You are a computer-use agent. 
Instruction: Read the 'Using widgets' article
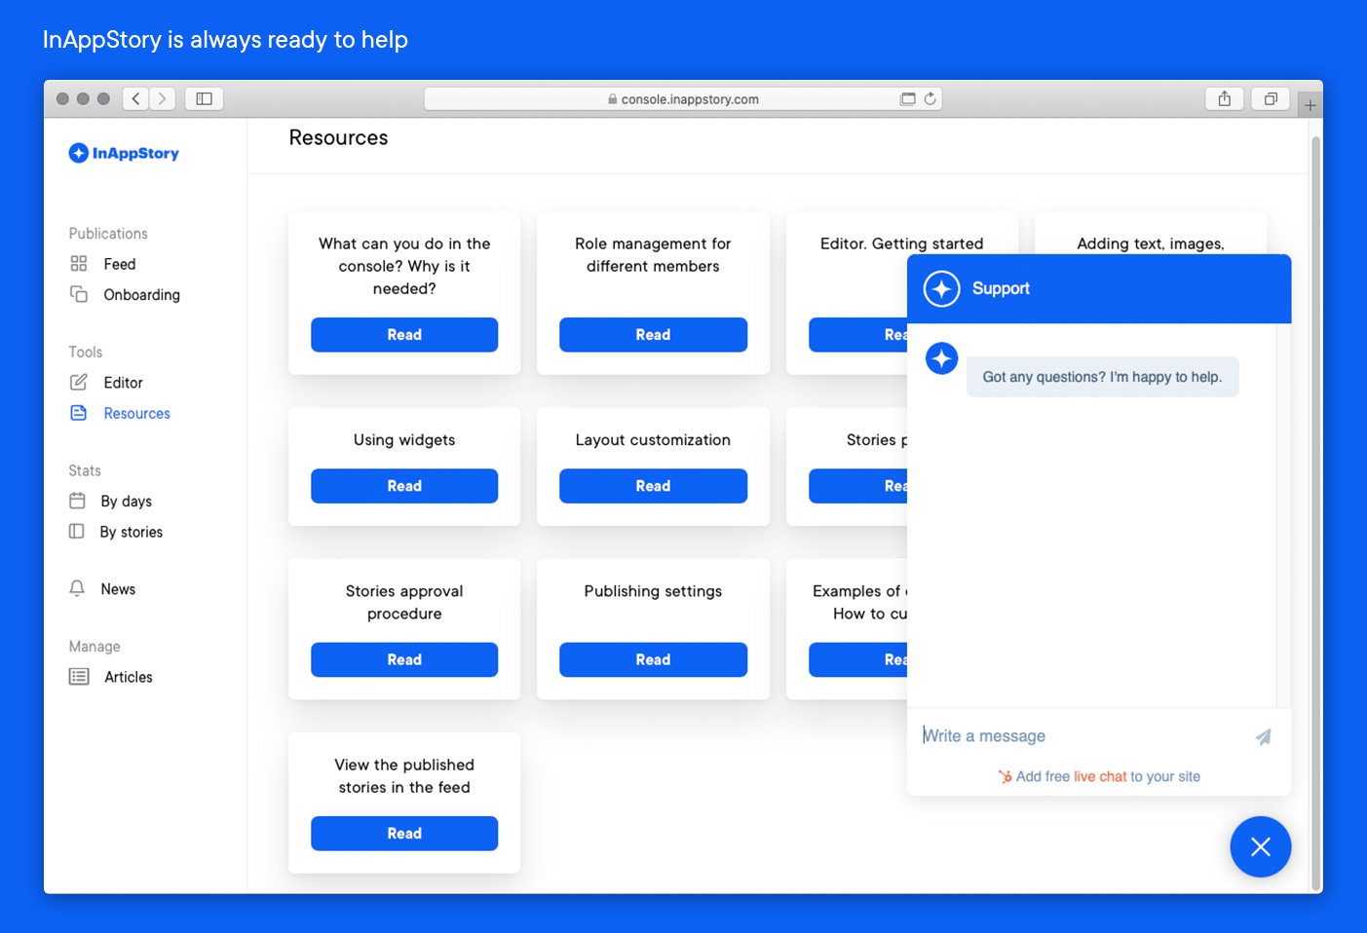pos(404,486)
